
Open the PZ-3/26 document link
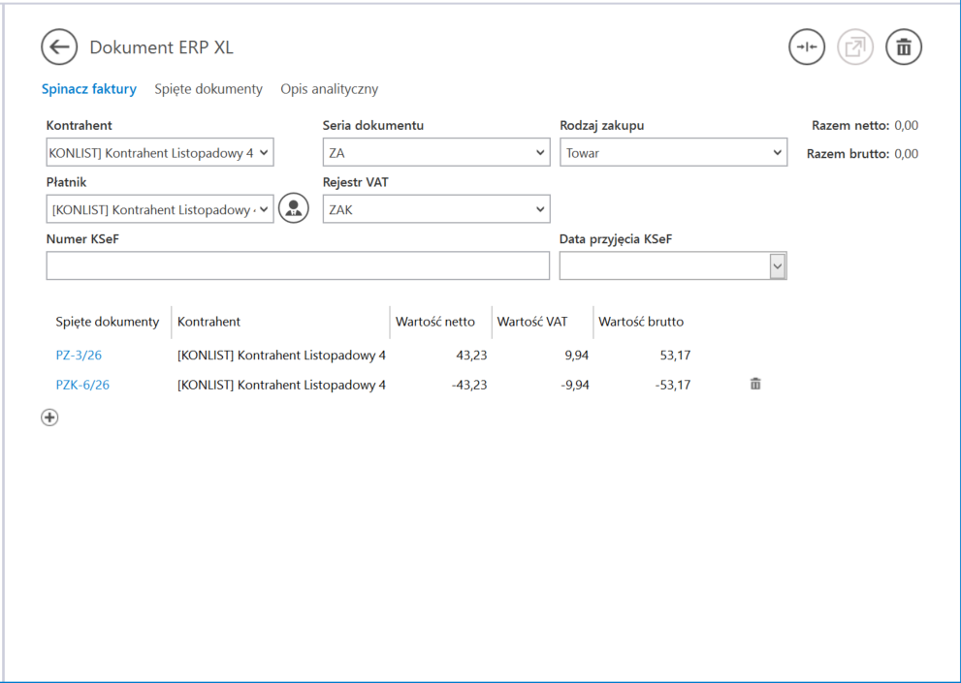(79, 356)
